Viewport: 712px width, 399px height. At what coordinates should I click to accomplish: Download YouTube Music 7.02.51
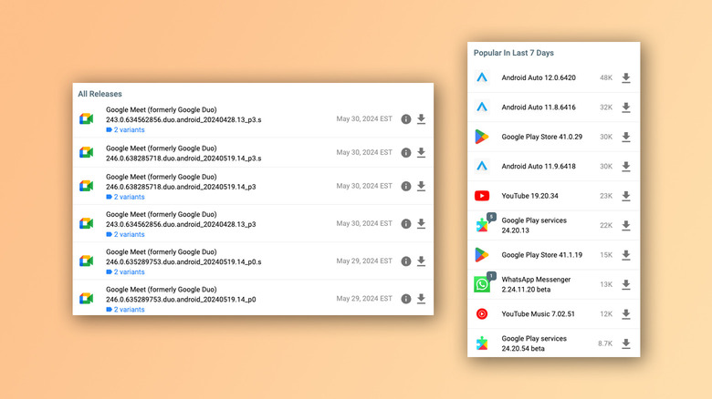point(625,314)
